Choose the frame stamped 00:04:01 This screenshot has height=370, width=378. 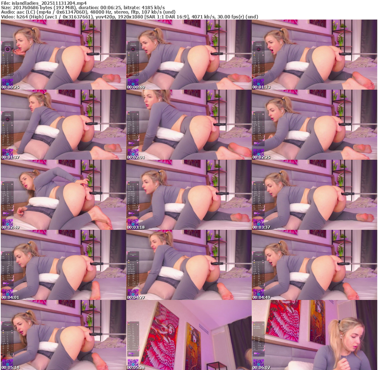pyautogui.click(x=63, y=265)
